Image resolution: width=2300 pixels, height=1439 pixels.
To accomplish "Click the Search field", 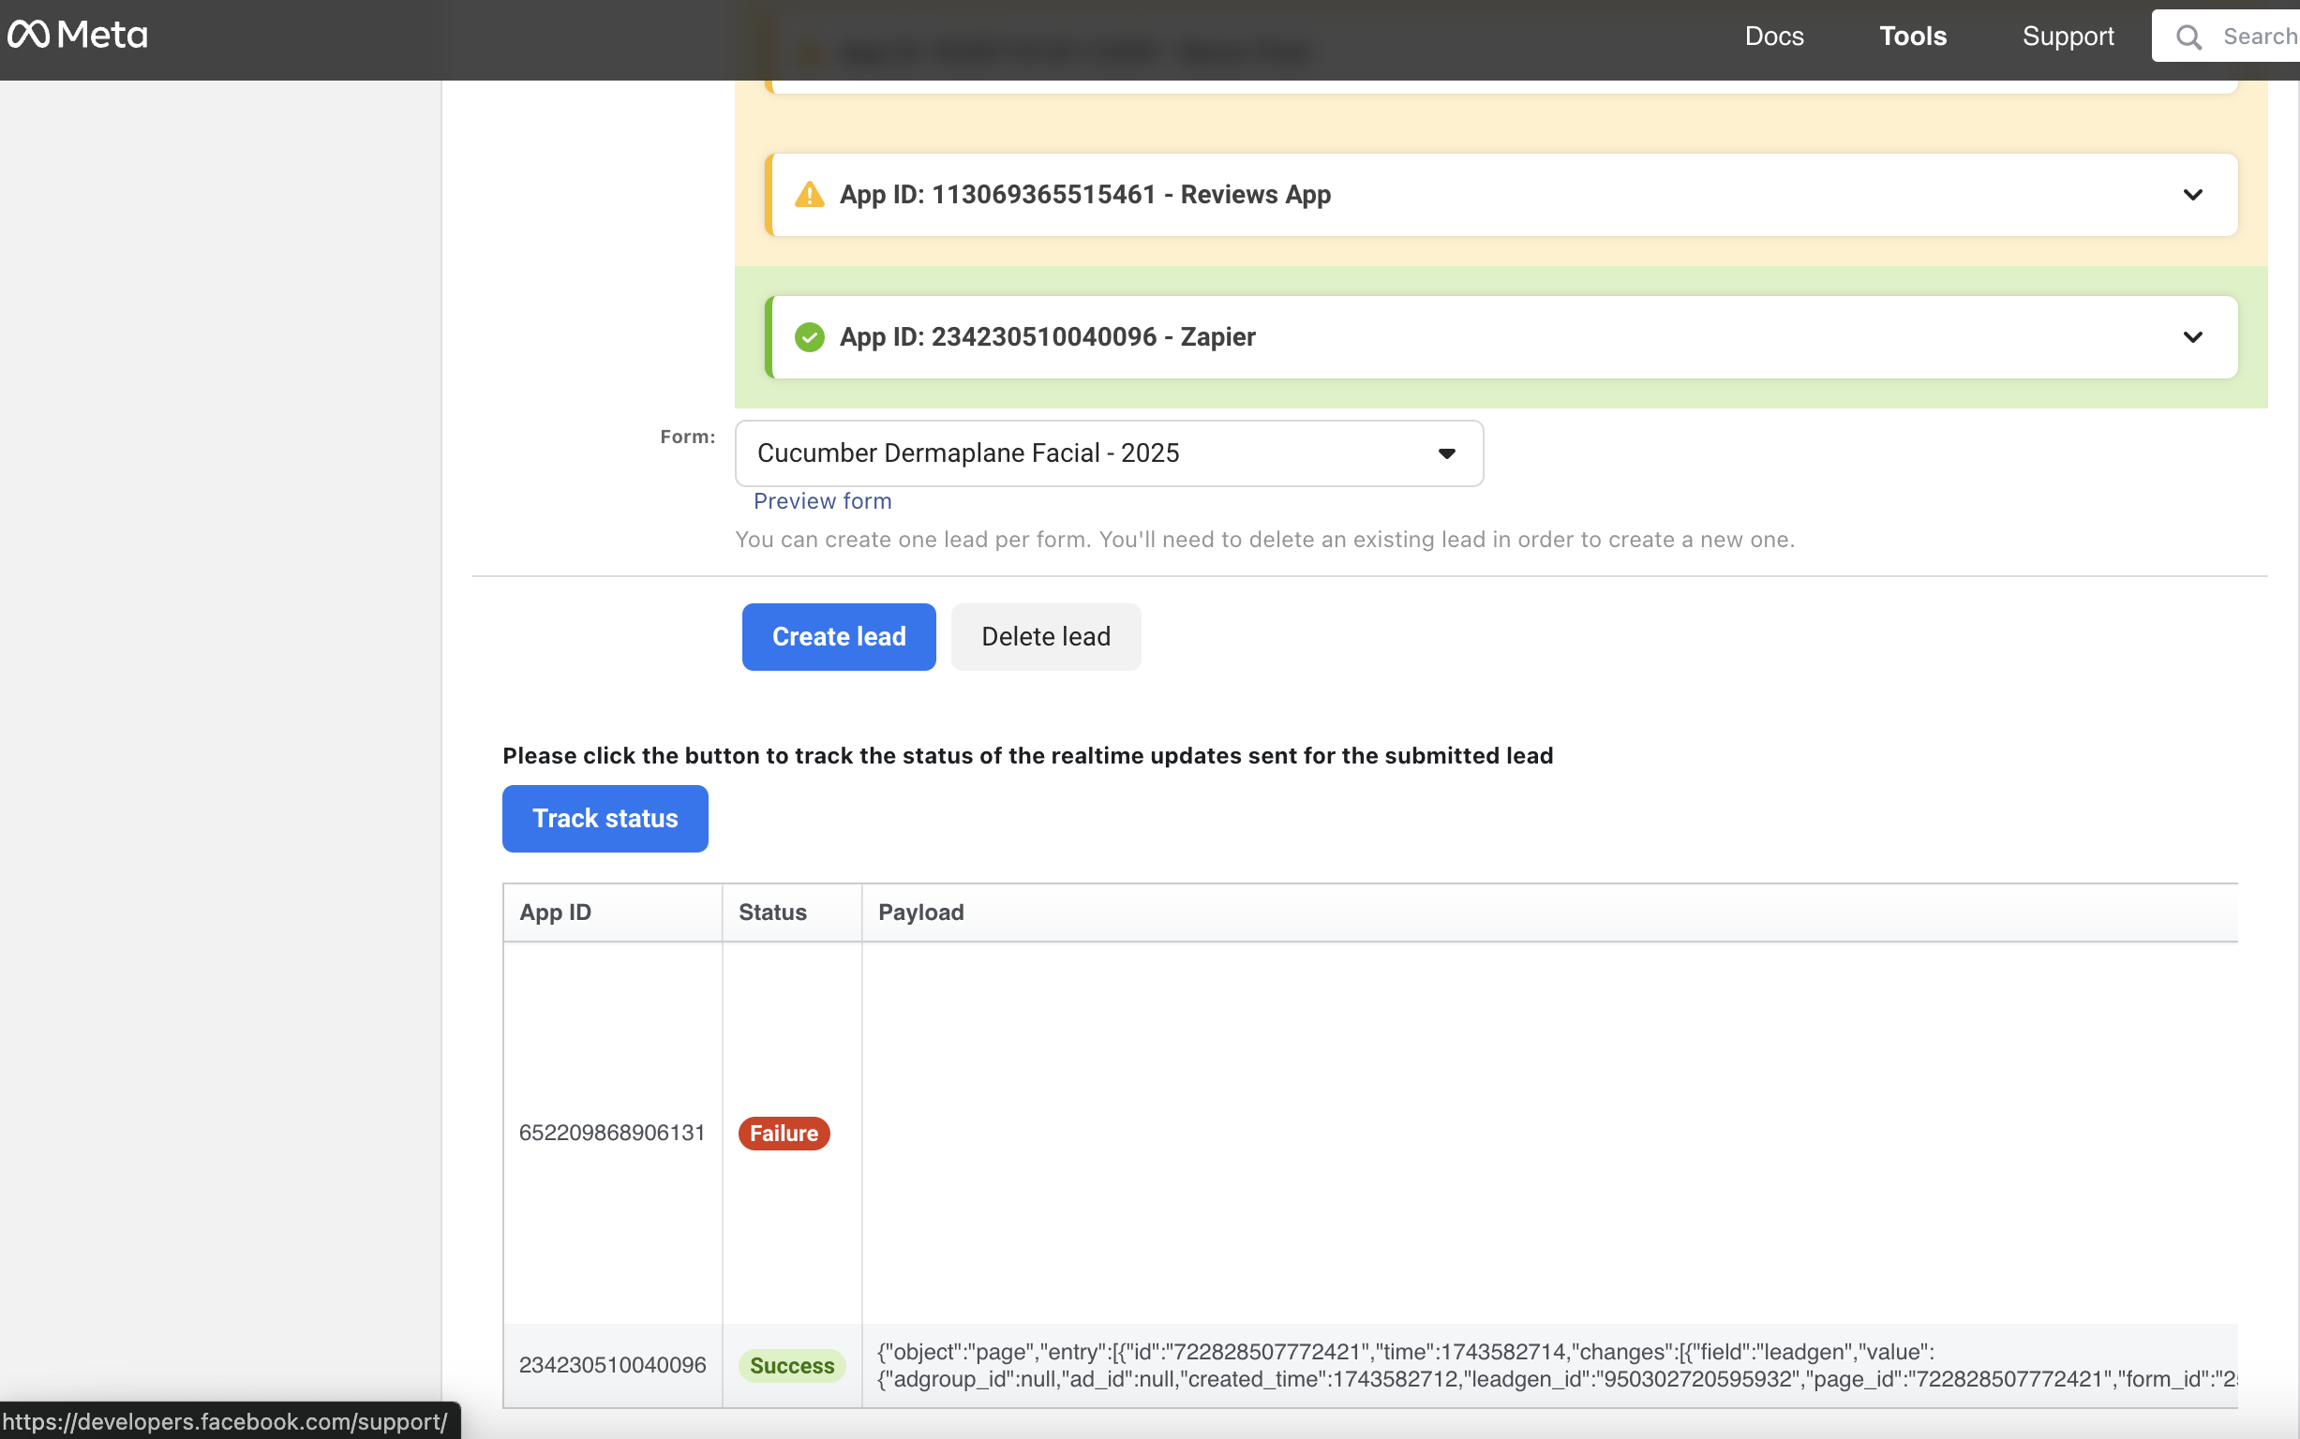I will click(2226, 37).
